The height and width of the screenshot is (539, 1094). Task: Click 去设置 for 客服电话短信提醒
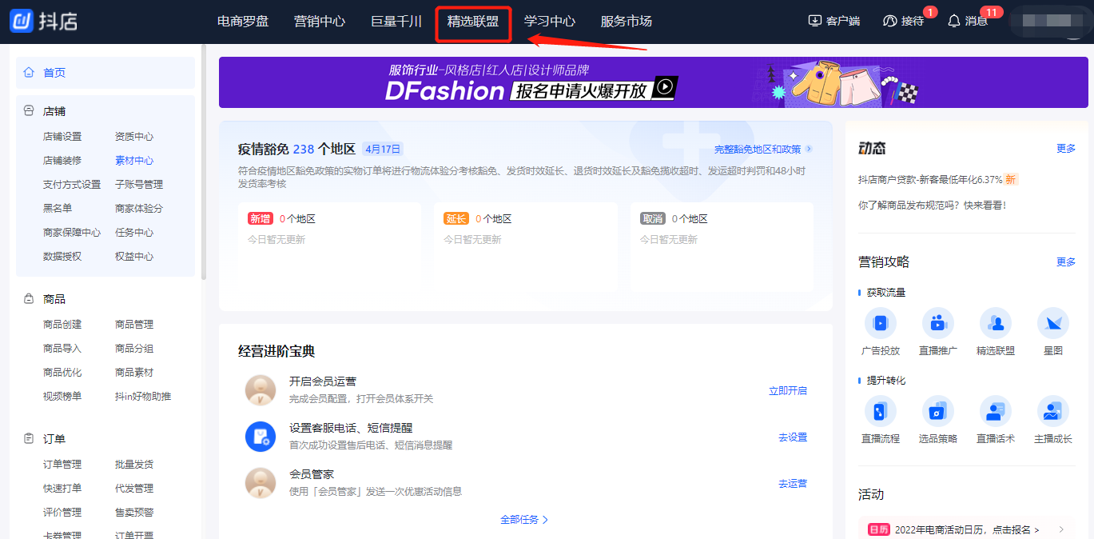click(x=792, y=437)
